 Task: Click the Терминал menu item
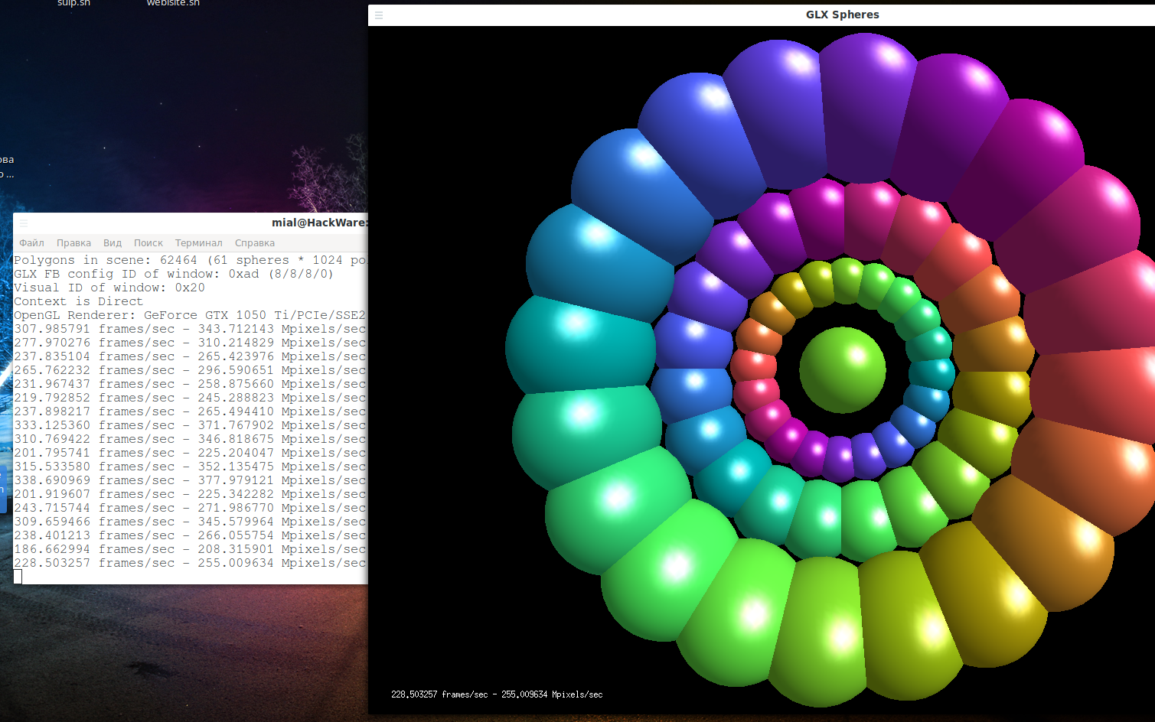(198, 243)
